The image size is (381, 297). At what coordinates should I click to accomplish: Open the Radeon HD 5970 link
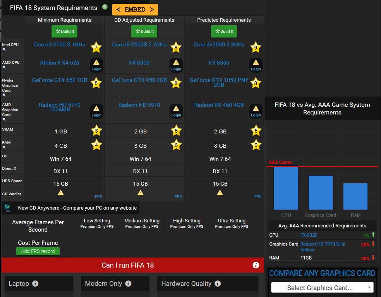[139, 105]
